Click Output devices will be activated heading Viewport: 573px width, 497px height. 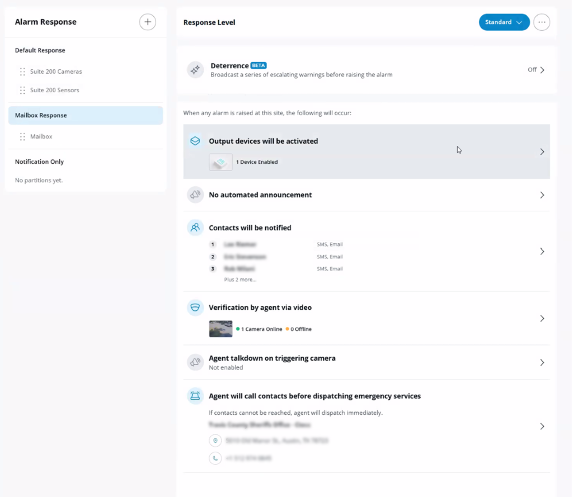click(x=263, y=141)
